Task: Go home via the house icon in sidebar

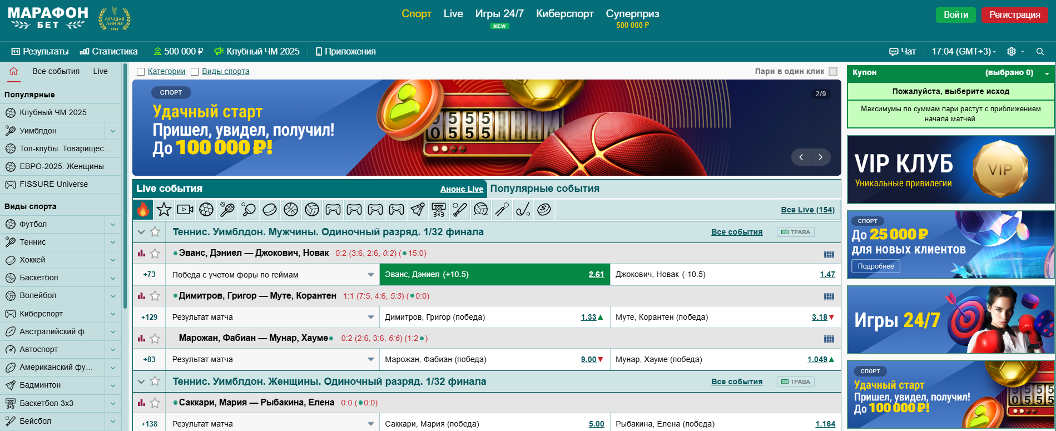Action: point(14,71)
